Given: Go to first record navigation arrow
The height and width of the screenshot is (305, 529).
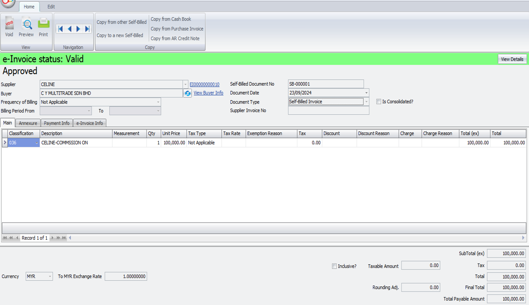Looking at the screenshot, I should pos(61,29).
